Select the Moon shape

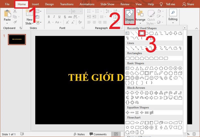171,78
